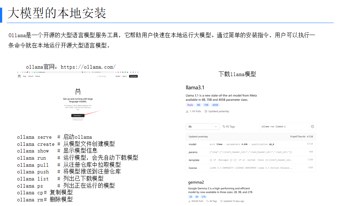The width and height of the screenshot is (362, 206).
Task: Open Blog in the Ollama site navbar
Action: pyautogui.click(x=25, y=76)
